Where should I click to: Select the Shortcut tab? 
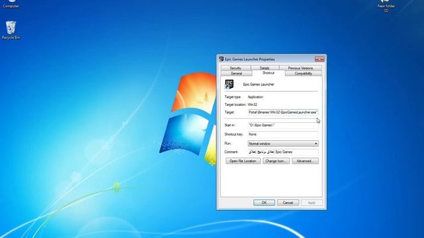pyautogui.click(x=268, y=73)
